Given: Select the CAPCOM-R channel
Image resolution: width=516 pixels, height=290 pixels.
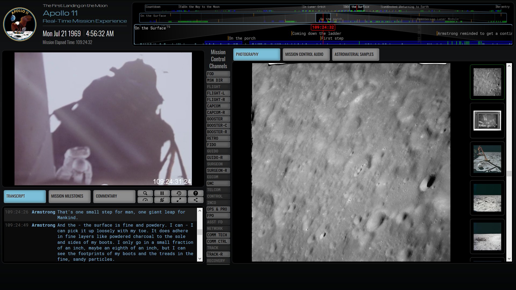Looking at the screenshot, I should 218,113.
